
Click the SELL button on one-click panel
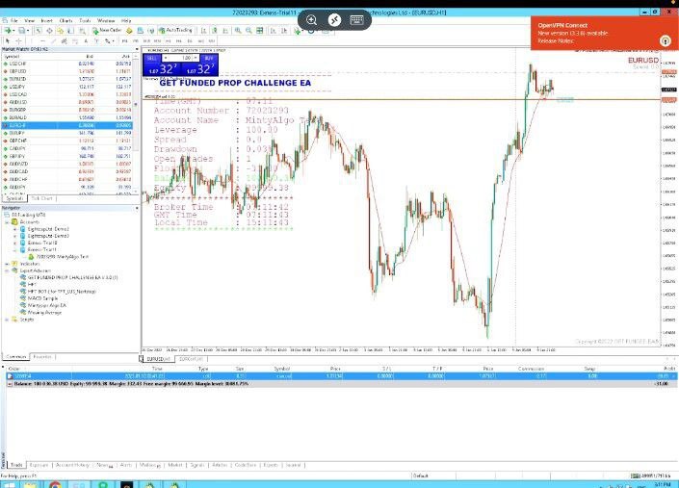[x=151, y=58]
